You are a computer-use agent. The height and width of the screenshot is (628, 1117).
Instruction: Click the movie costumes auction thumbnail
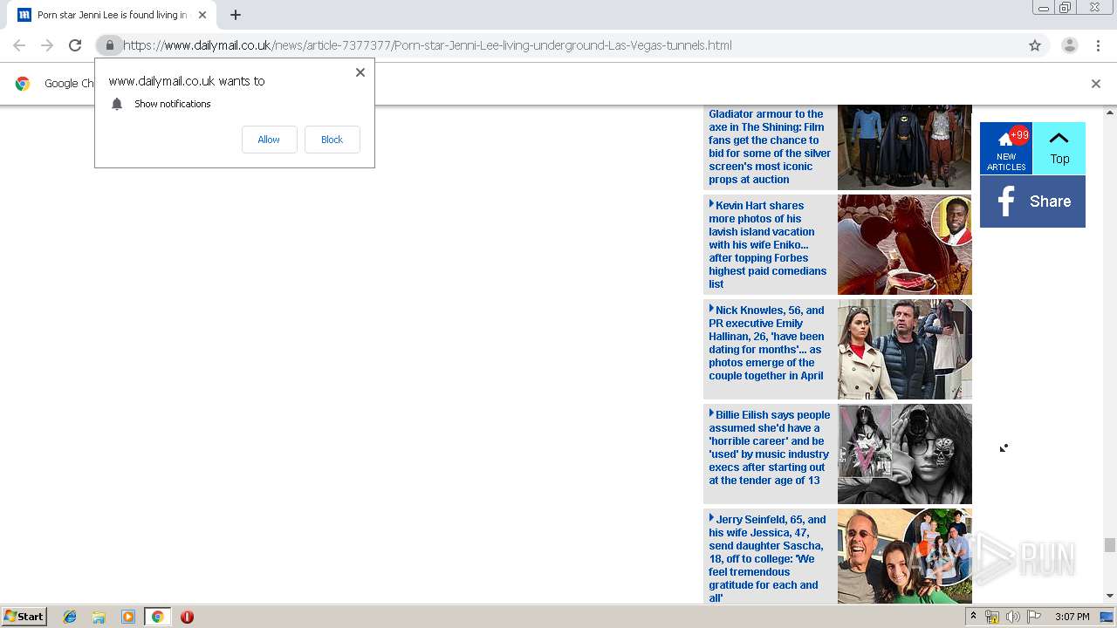(904, 147)
